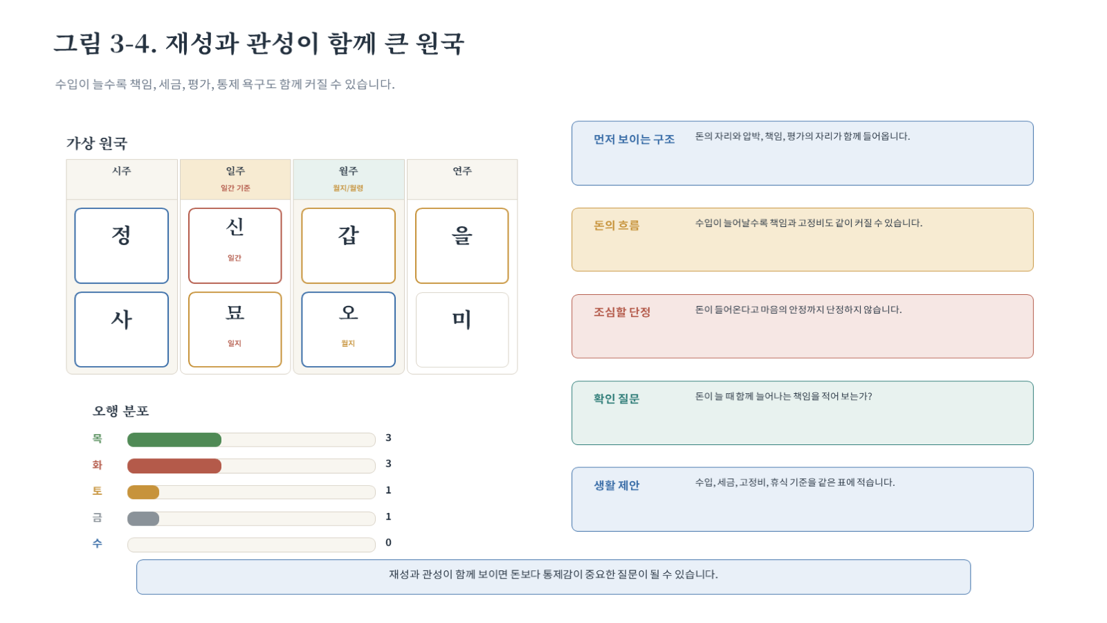Open the '확인 질문' card
The width and height of the screenshot is (1107, 623).
(x=803, y=413)
